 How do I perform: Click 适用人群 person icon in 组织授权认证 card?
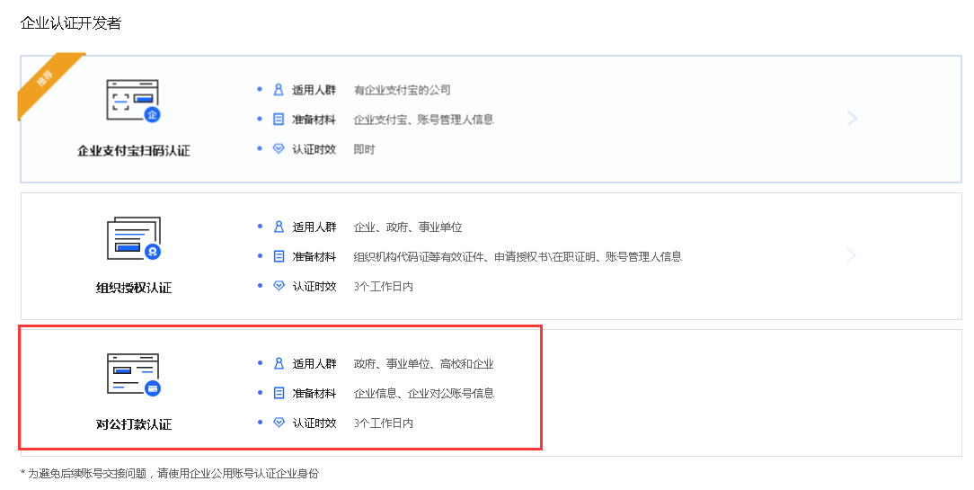[279, 227]
